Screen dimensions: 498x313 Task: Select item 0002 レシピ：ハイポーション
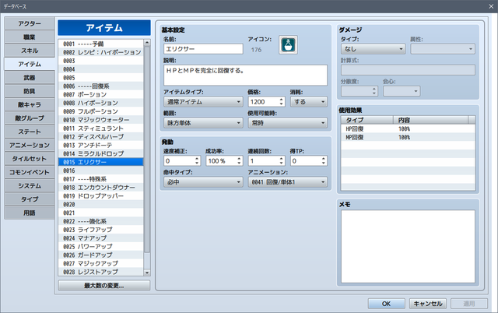[x=101, y=52]
